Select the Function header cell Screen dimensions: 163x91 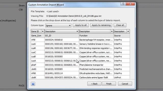point(96,36)
